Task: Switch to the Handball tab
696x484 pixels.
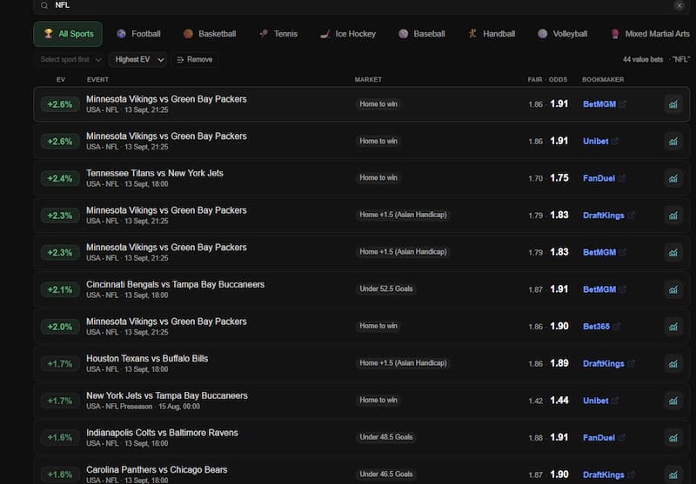Action: pyautogui.click(x=492, y=34)
